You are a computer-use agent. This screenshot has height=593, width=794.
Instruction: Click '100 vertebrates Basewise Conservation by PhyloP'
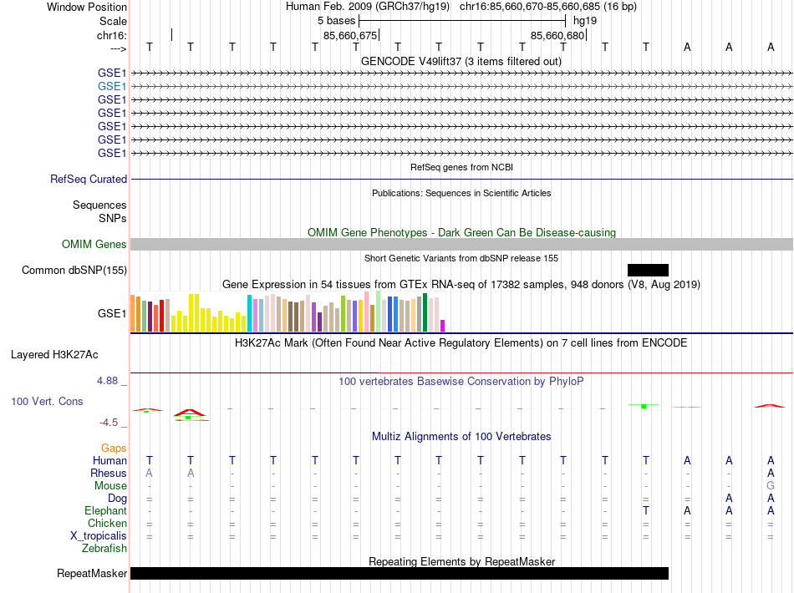pyautogui.click(x=461, y=382)
